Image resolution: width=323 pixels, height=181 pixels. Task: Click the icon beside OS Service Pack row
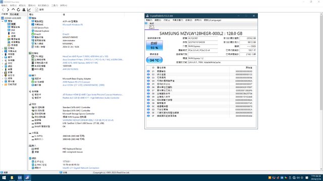33,28
